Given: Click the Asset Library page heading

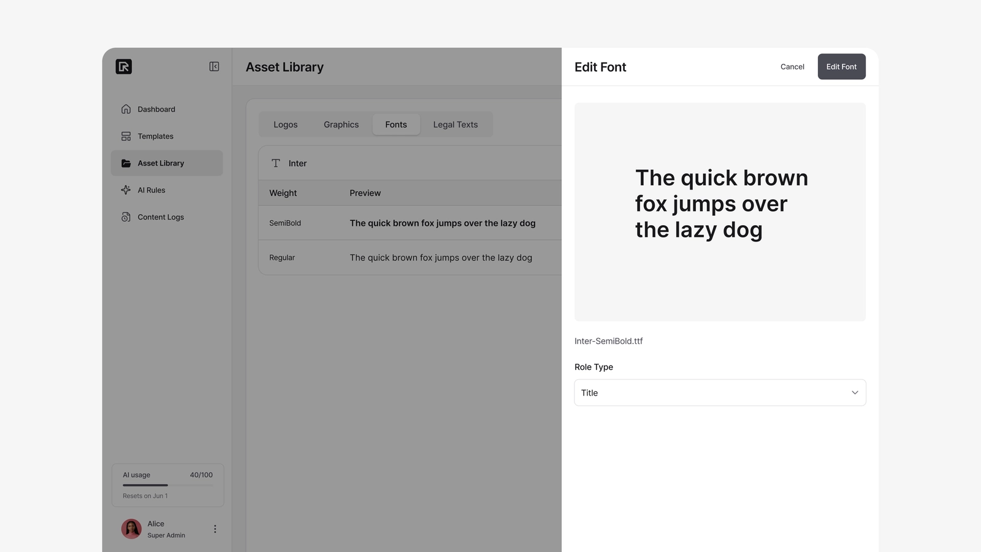Looking at the screenshot, I should [284, 67].
